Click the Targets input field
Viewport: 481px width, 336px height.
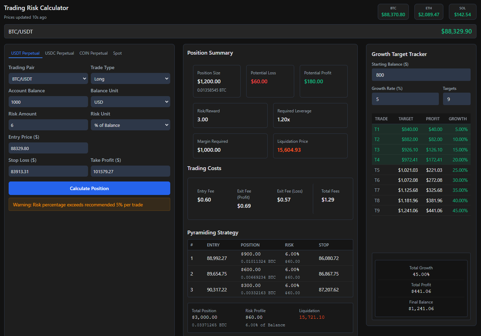pyautogui.click(x=457, y=99)
